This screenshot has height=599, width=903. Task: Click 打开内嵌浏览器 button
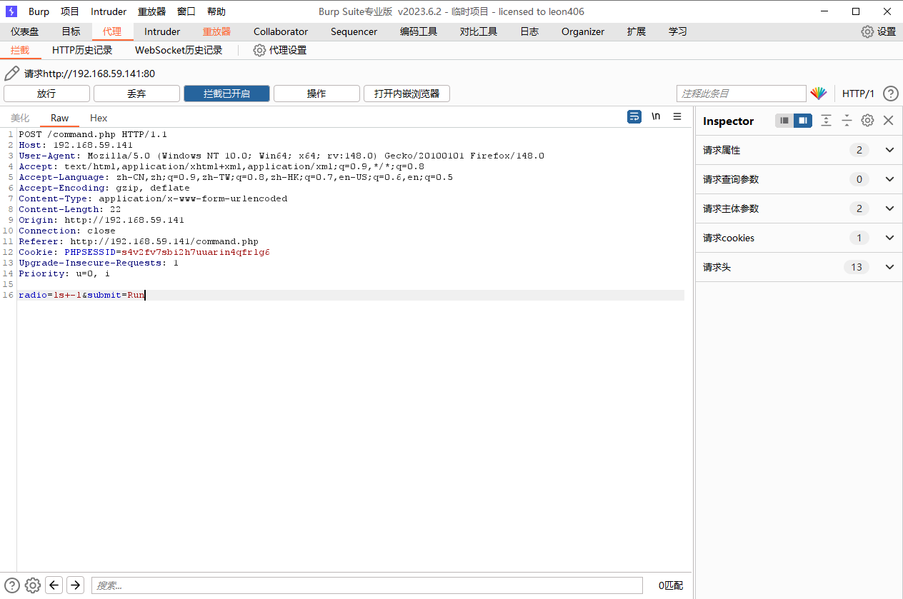point(406,94)
